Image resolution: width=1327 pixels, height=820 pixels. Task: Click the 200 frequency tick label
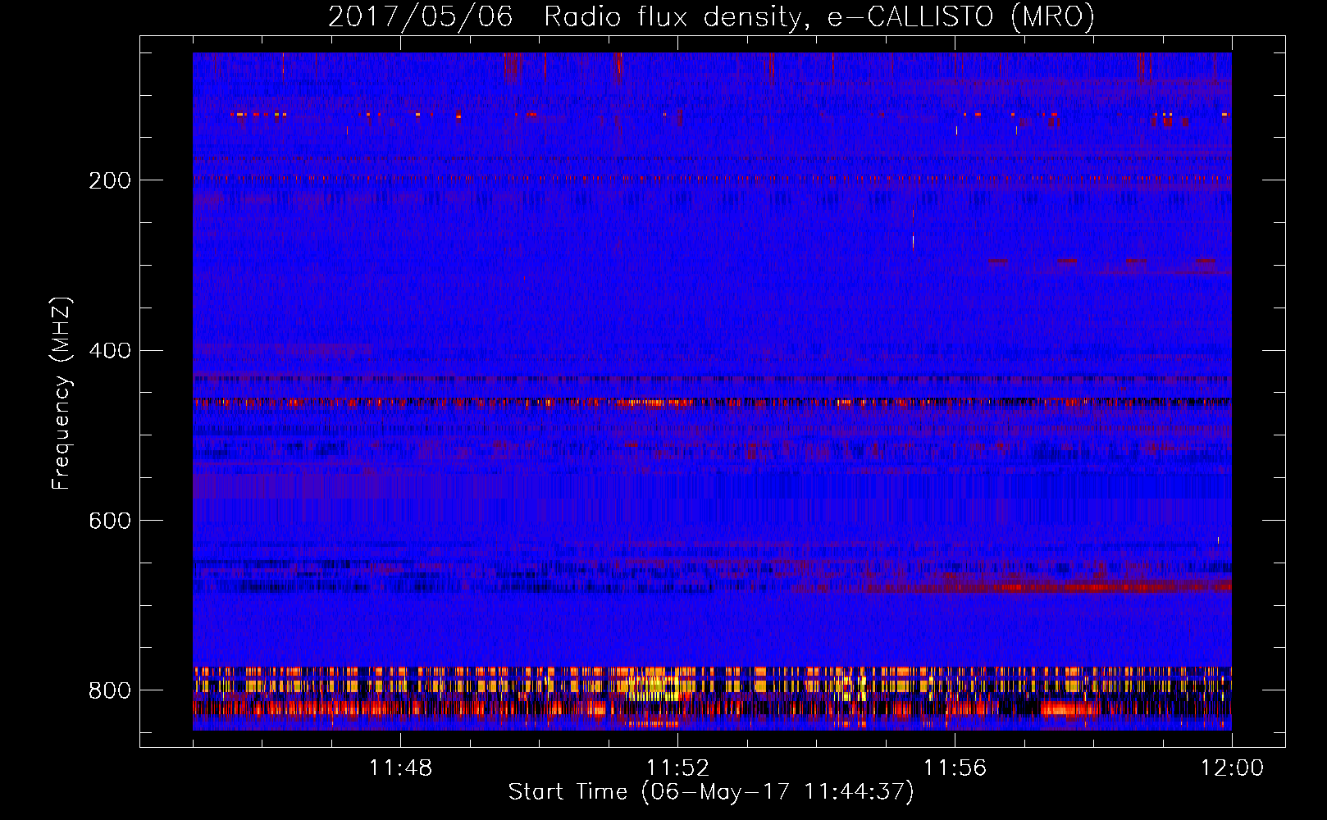[110, 180]
